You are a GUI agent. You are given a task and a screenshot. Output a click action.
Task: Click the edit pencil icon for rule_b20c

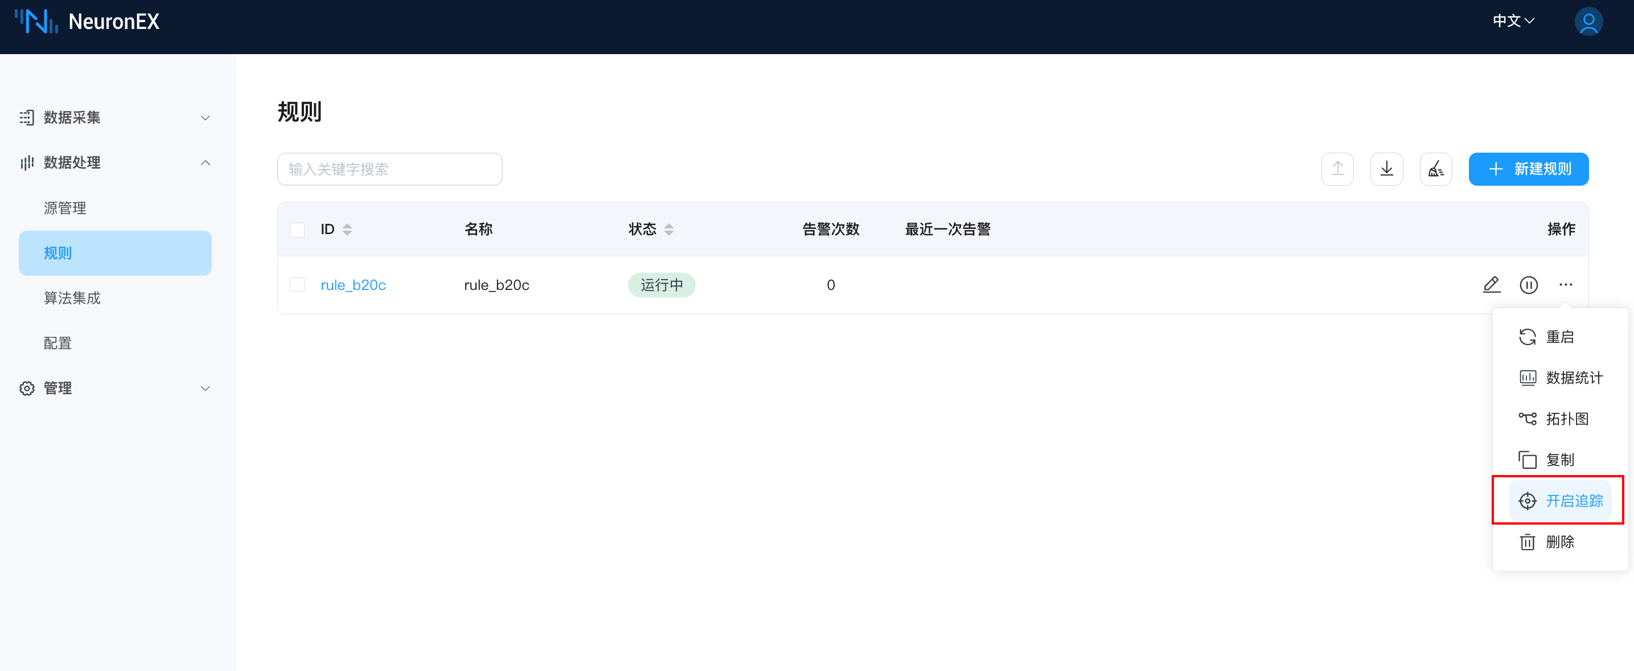click(1491, 285)
